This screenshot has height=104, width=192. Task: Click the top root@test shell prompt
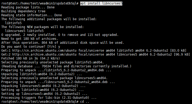tap(40, 3)
